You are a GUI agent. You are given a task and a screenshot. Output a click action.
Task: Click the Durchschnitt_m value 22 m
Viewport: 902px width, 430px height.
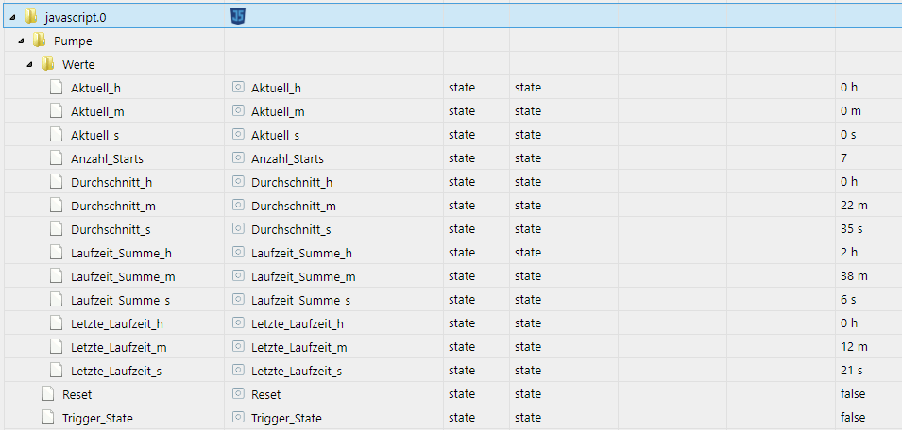[852, 206]
